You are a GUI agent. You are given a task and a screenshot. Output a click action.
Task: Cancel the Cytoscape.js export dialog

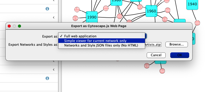(x=156, y=55)
